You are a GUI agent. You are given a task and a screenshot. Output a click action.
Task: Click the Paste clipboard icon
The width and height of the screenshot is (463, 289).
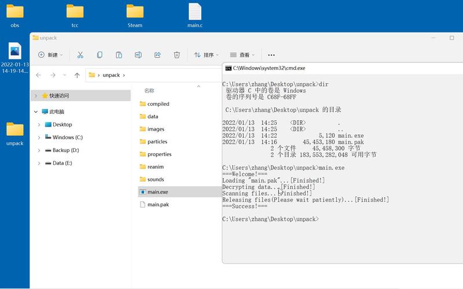pos(119,55)
